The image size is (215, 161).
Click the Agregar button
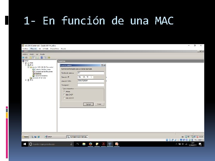[88, 104]
